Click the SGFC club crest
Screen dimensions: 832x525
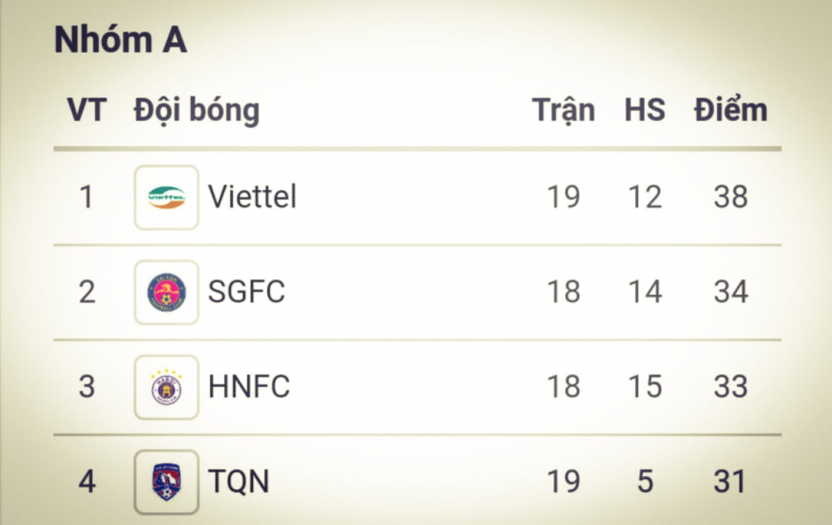coord(166,292)
